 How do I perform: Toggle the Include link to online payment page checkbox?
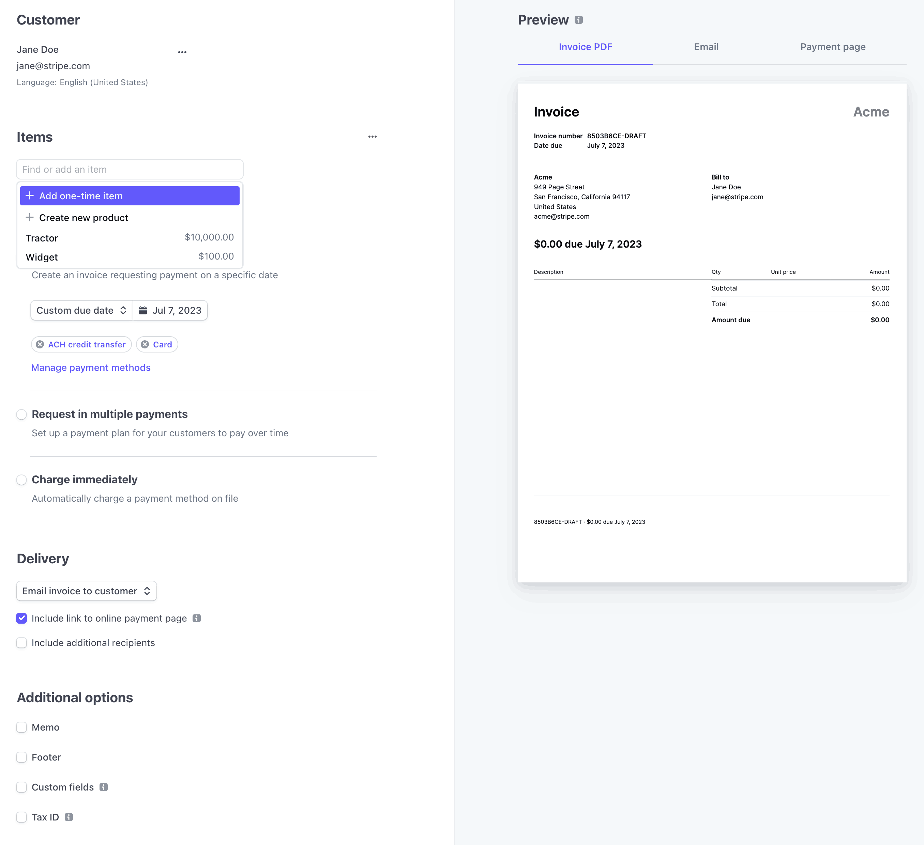click(x=22, y=618)
